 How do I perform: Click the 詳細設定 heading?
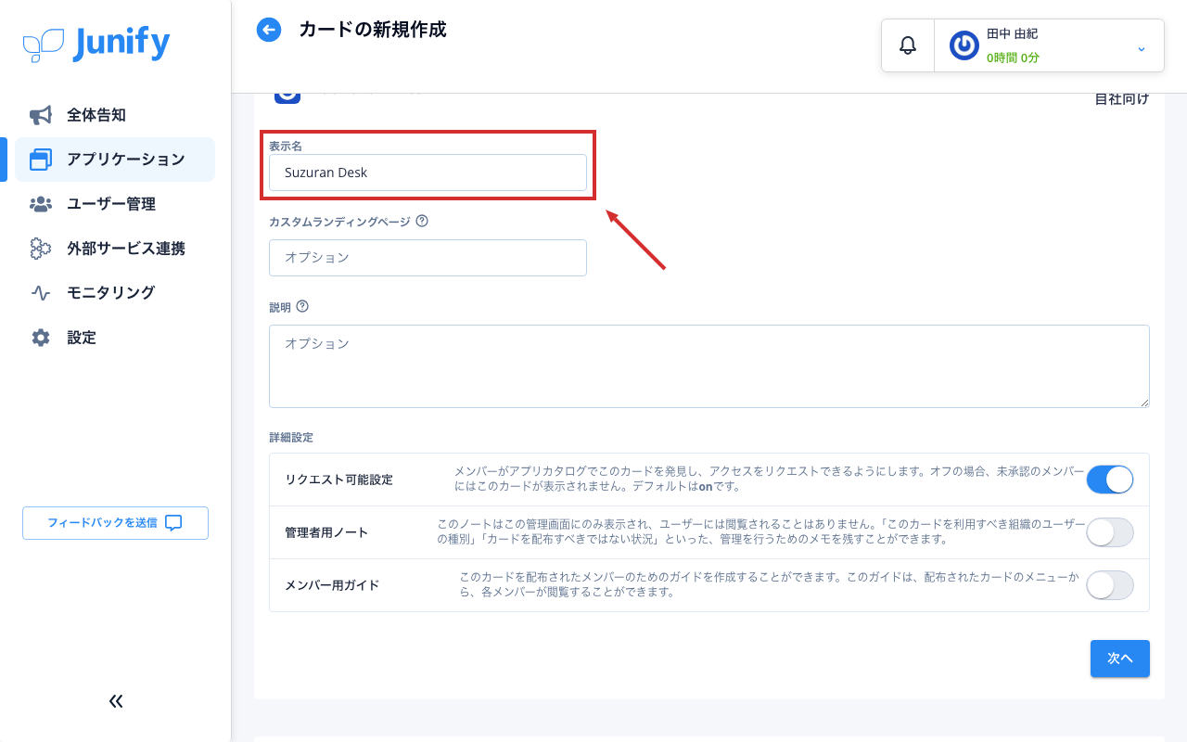point(291,437)
